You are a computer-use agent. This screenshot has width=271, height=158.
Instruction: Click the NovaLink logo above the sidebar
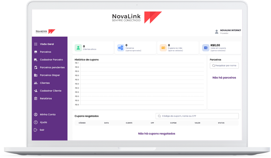click(45, 32)
